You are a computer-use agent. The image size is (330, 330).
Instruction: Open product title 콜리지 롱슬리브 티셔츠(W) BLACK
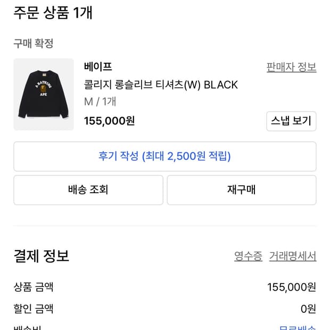pyautogui.click(x=161, y=85)
